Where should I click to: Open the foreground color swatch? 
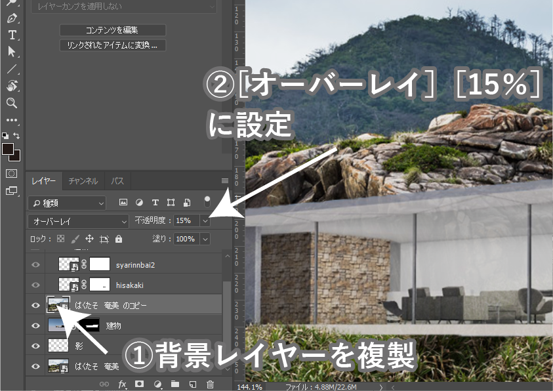click(8, 149)
